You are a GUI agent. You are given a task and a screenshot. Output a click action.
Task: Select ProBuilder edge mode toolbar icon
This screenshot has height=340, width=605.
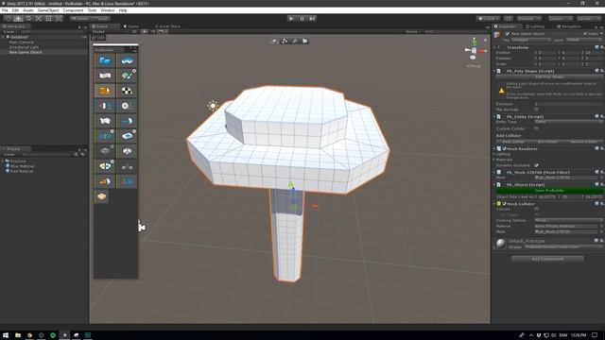[x=295, y=41]
